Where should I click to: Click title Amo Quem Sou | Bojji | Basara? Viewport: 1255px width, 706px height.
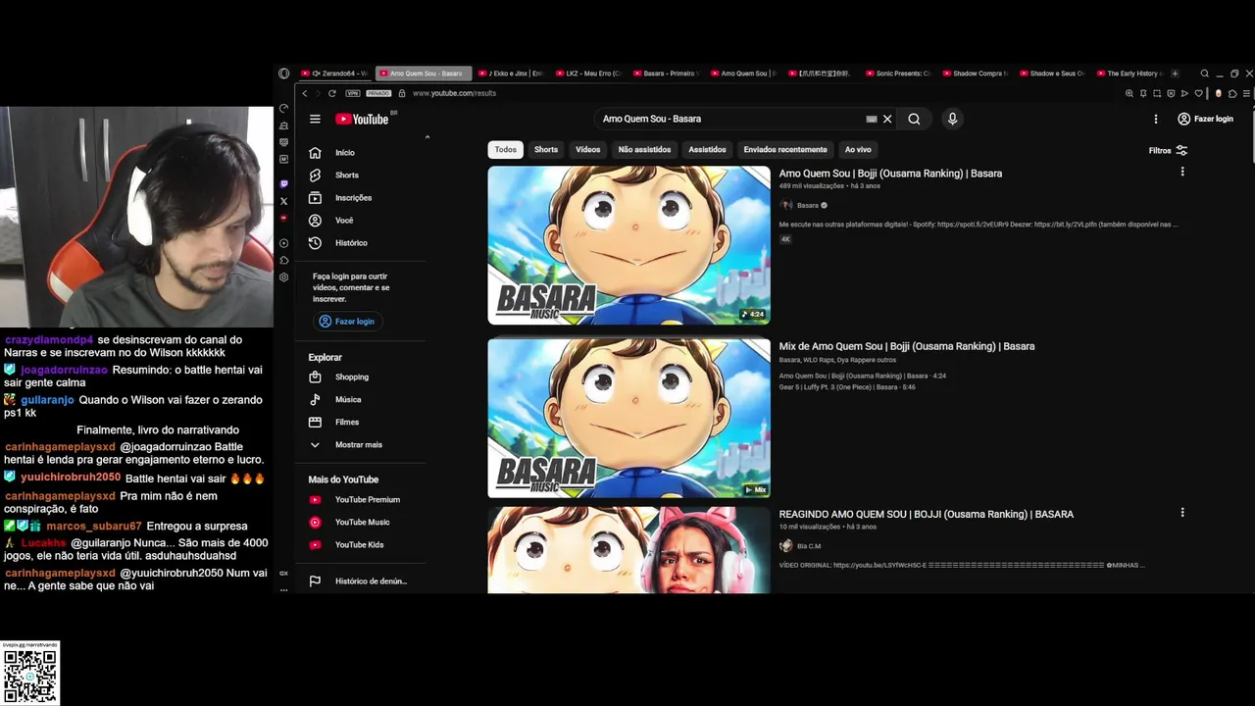click(x=890, y=174)
